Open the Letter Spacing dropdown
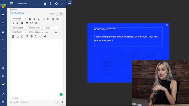Viewport: 189px width, 106px height. tap(36, 32)
